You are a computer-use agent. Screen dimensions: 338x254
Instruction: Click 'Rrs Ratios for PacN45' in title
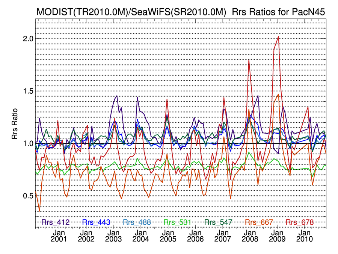[x=278, y=12]
